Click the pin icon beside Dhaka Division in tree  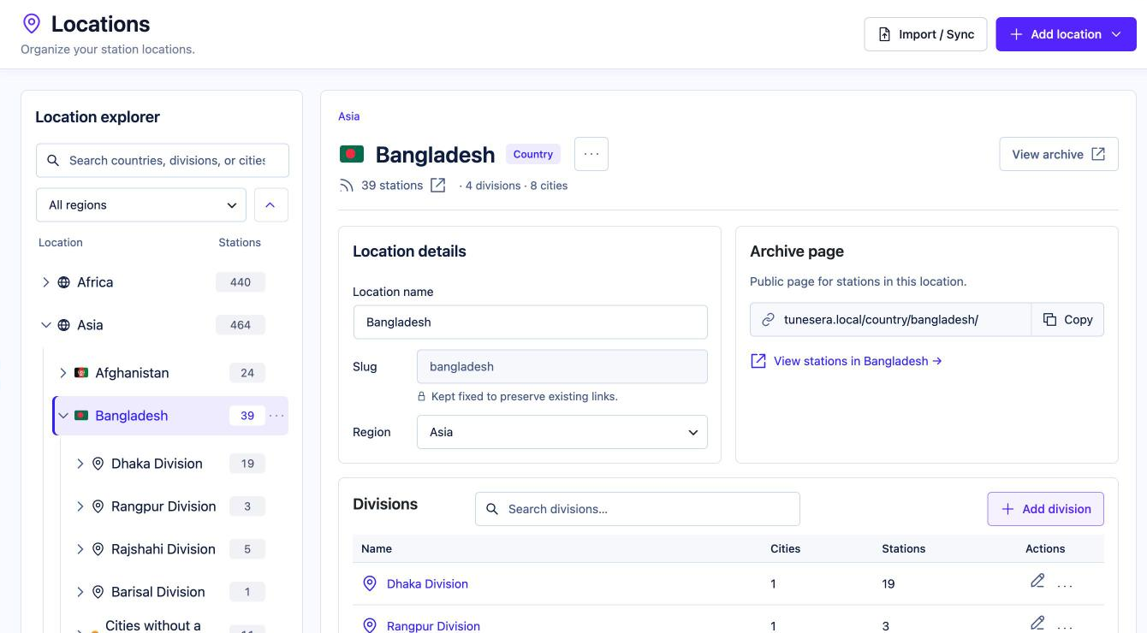click(x=98, y=464)
